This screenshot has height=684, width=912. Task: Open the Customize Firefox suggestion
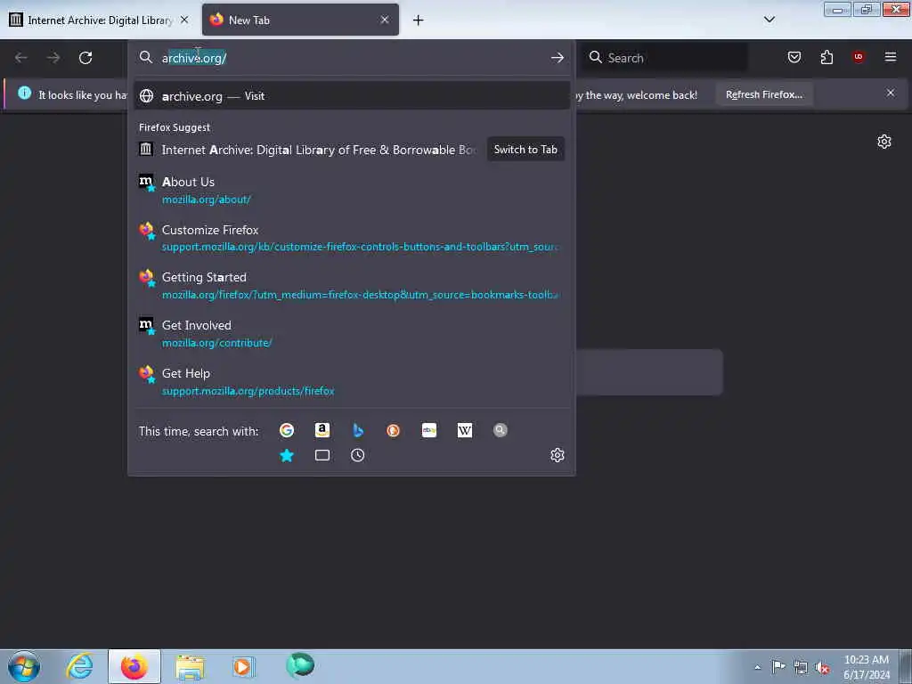click(351, 238)
